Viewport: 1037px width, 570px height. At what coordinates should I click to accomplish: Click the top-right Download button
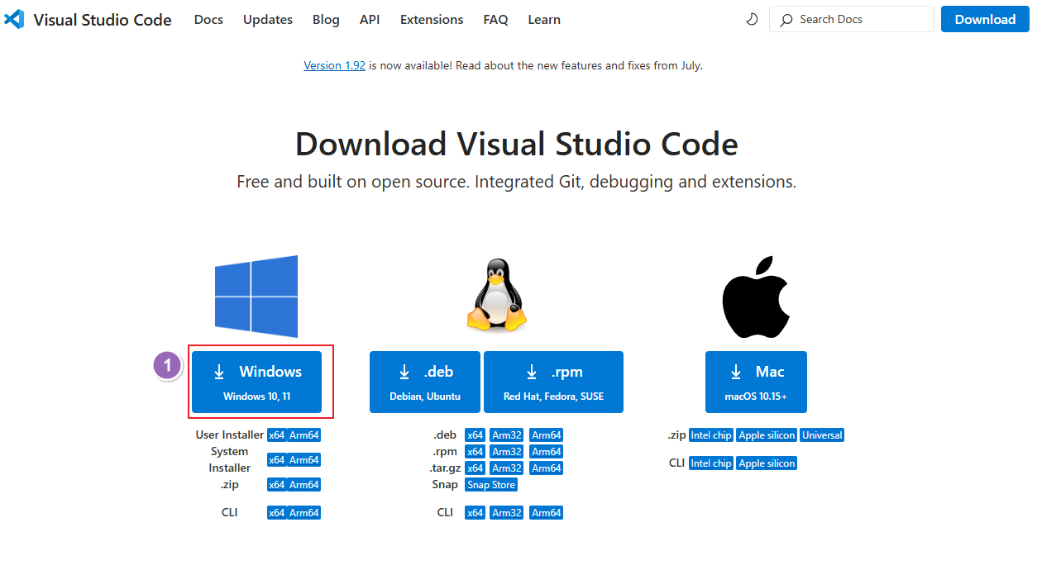coord(985,19)
